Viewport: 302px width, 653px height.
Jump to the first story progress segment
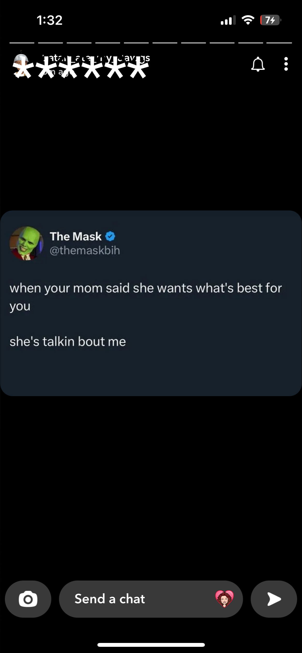pyautogui.click(x=22, y=43)
